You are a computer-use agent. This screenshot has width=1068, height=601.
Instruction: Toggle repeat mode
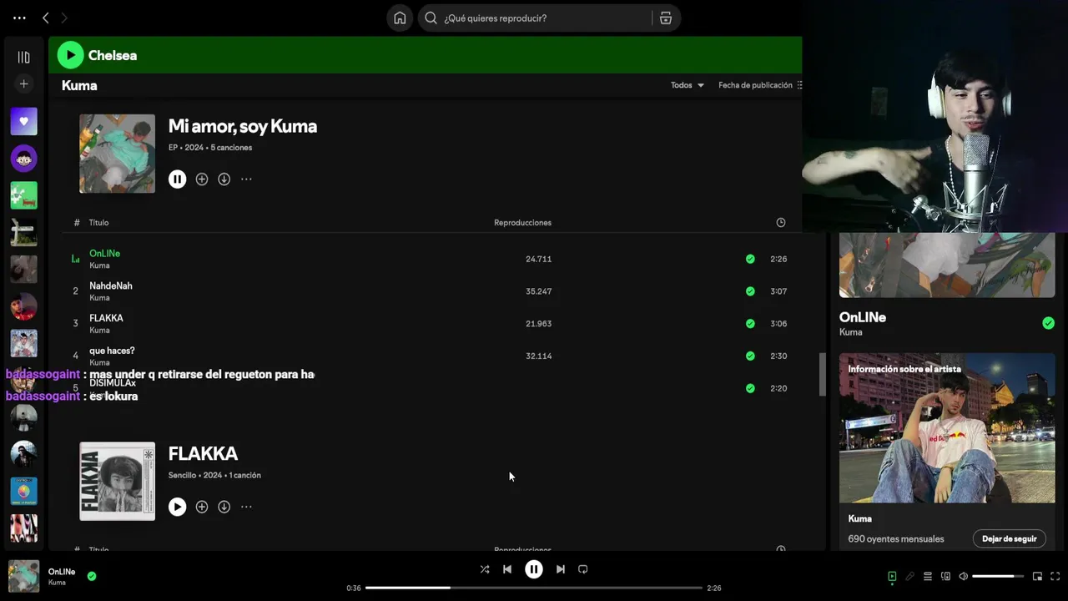pyautogui.click(x=583, y=569)
